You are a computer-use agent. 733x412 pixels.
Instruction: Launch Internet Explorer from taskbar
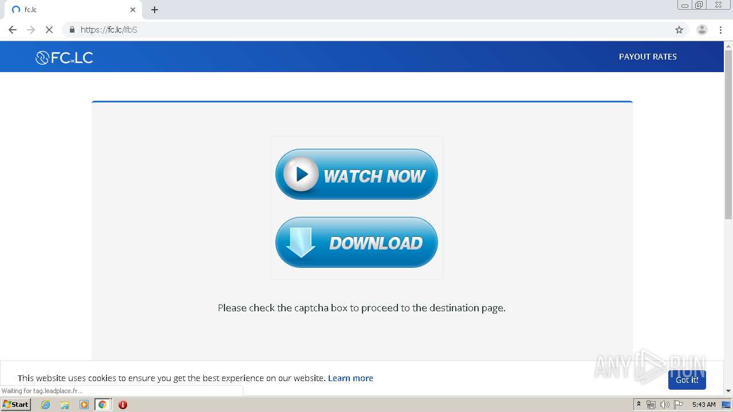46,405
